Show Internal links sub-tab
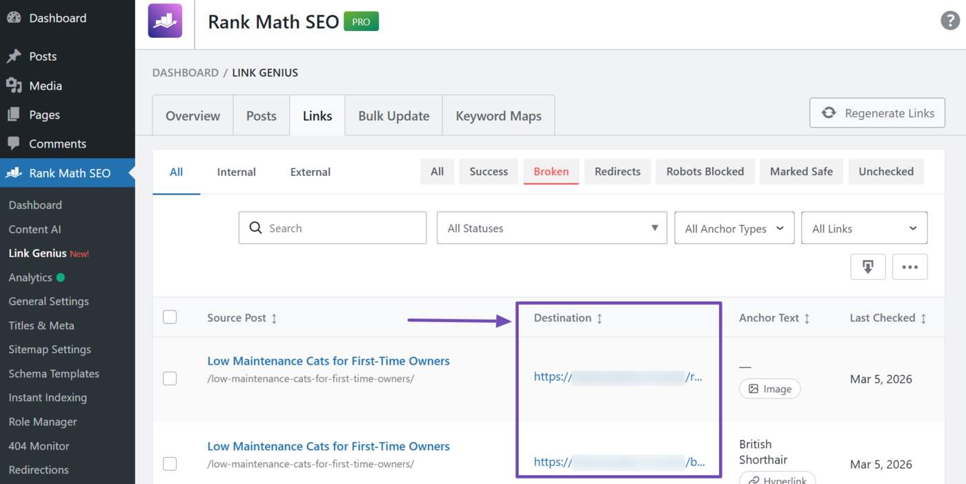The image size is (966, 484). [237, 172]
